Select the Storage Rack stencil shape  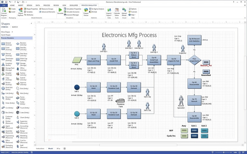click(8, 69)
